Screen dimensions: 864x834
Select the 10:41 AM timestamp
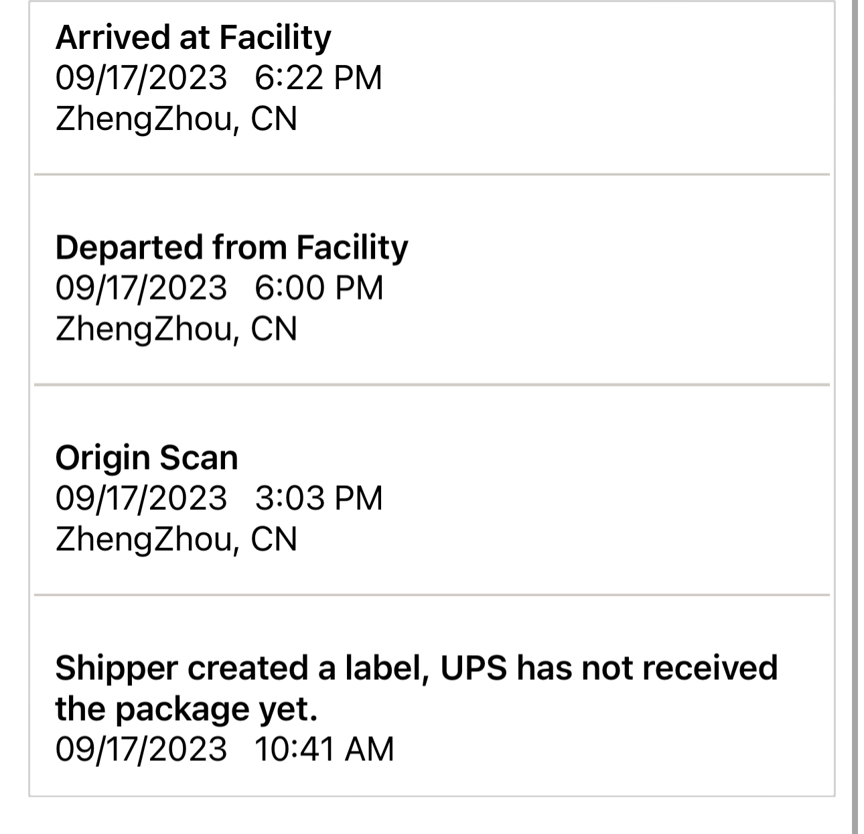click(x=324, y=749)
